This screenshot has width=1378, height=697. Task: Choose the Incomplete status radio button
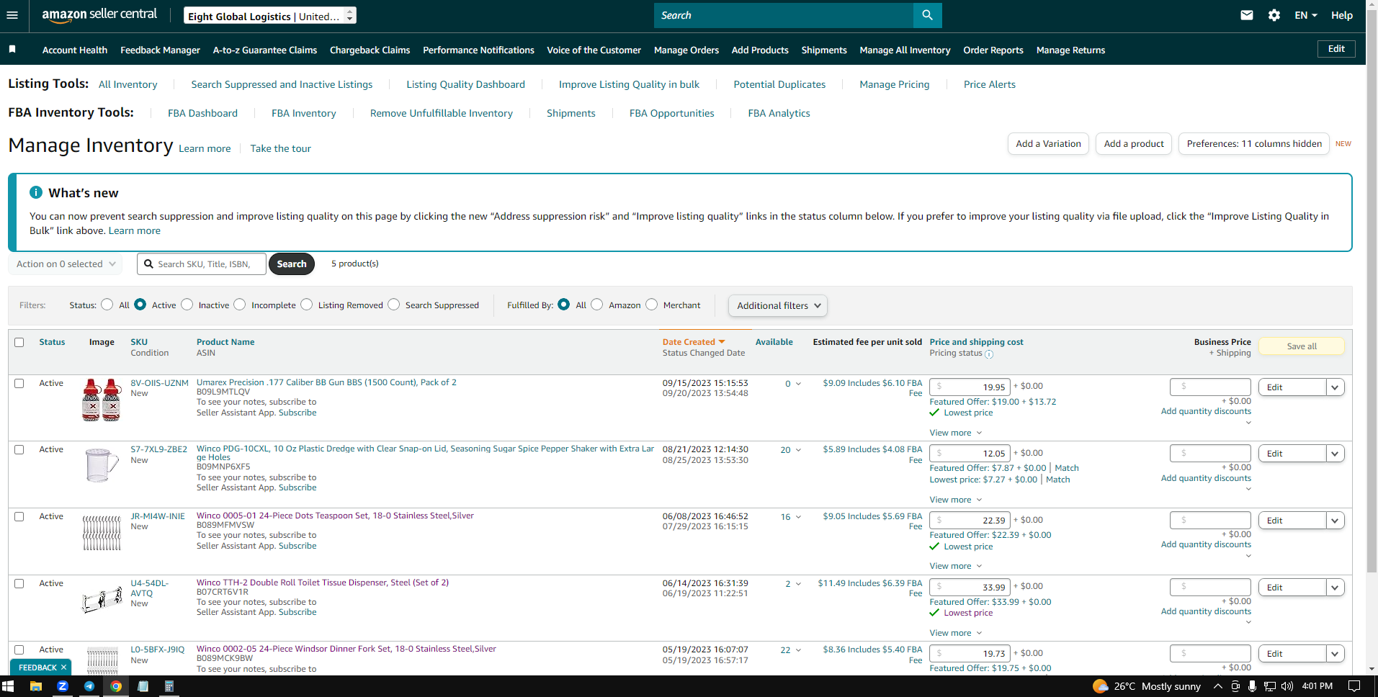[x=240, y=305]
